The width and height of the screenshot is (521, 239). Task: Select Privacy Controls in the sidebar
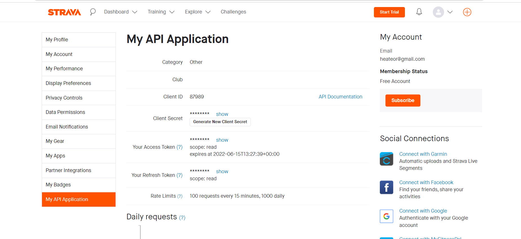click(x=64, y=98)
